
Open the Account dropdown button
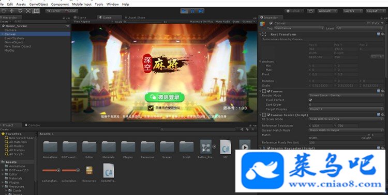point(327,11)
